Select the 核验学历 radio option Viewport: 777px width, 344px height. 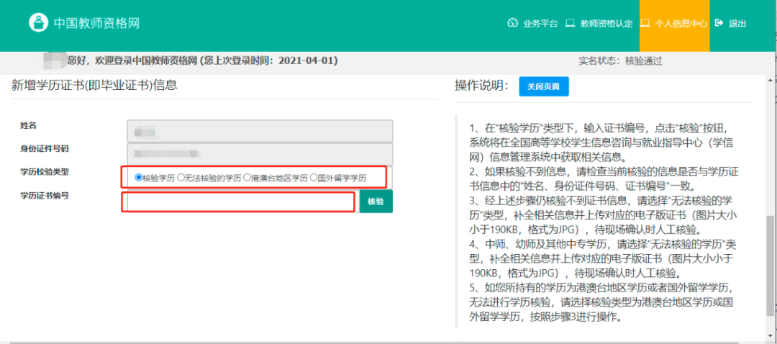click(138, 178)
